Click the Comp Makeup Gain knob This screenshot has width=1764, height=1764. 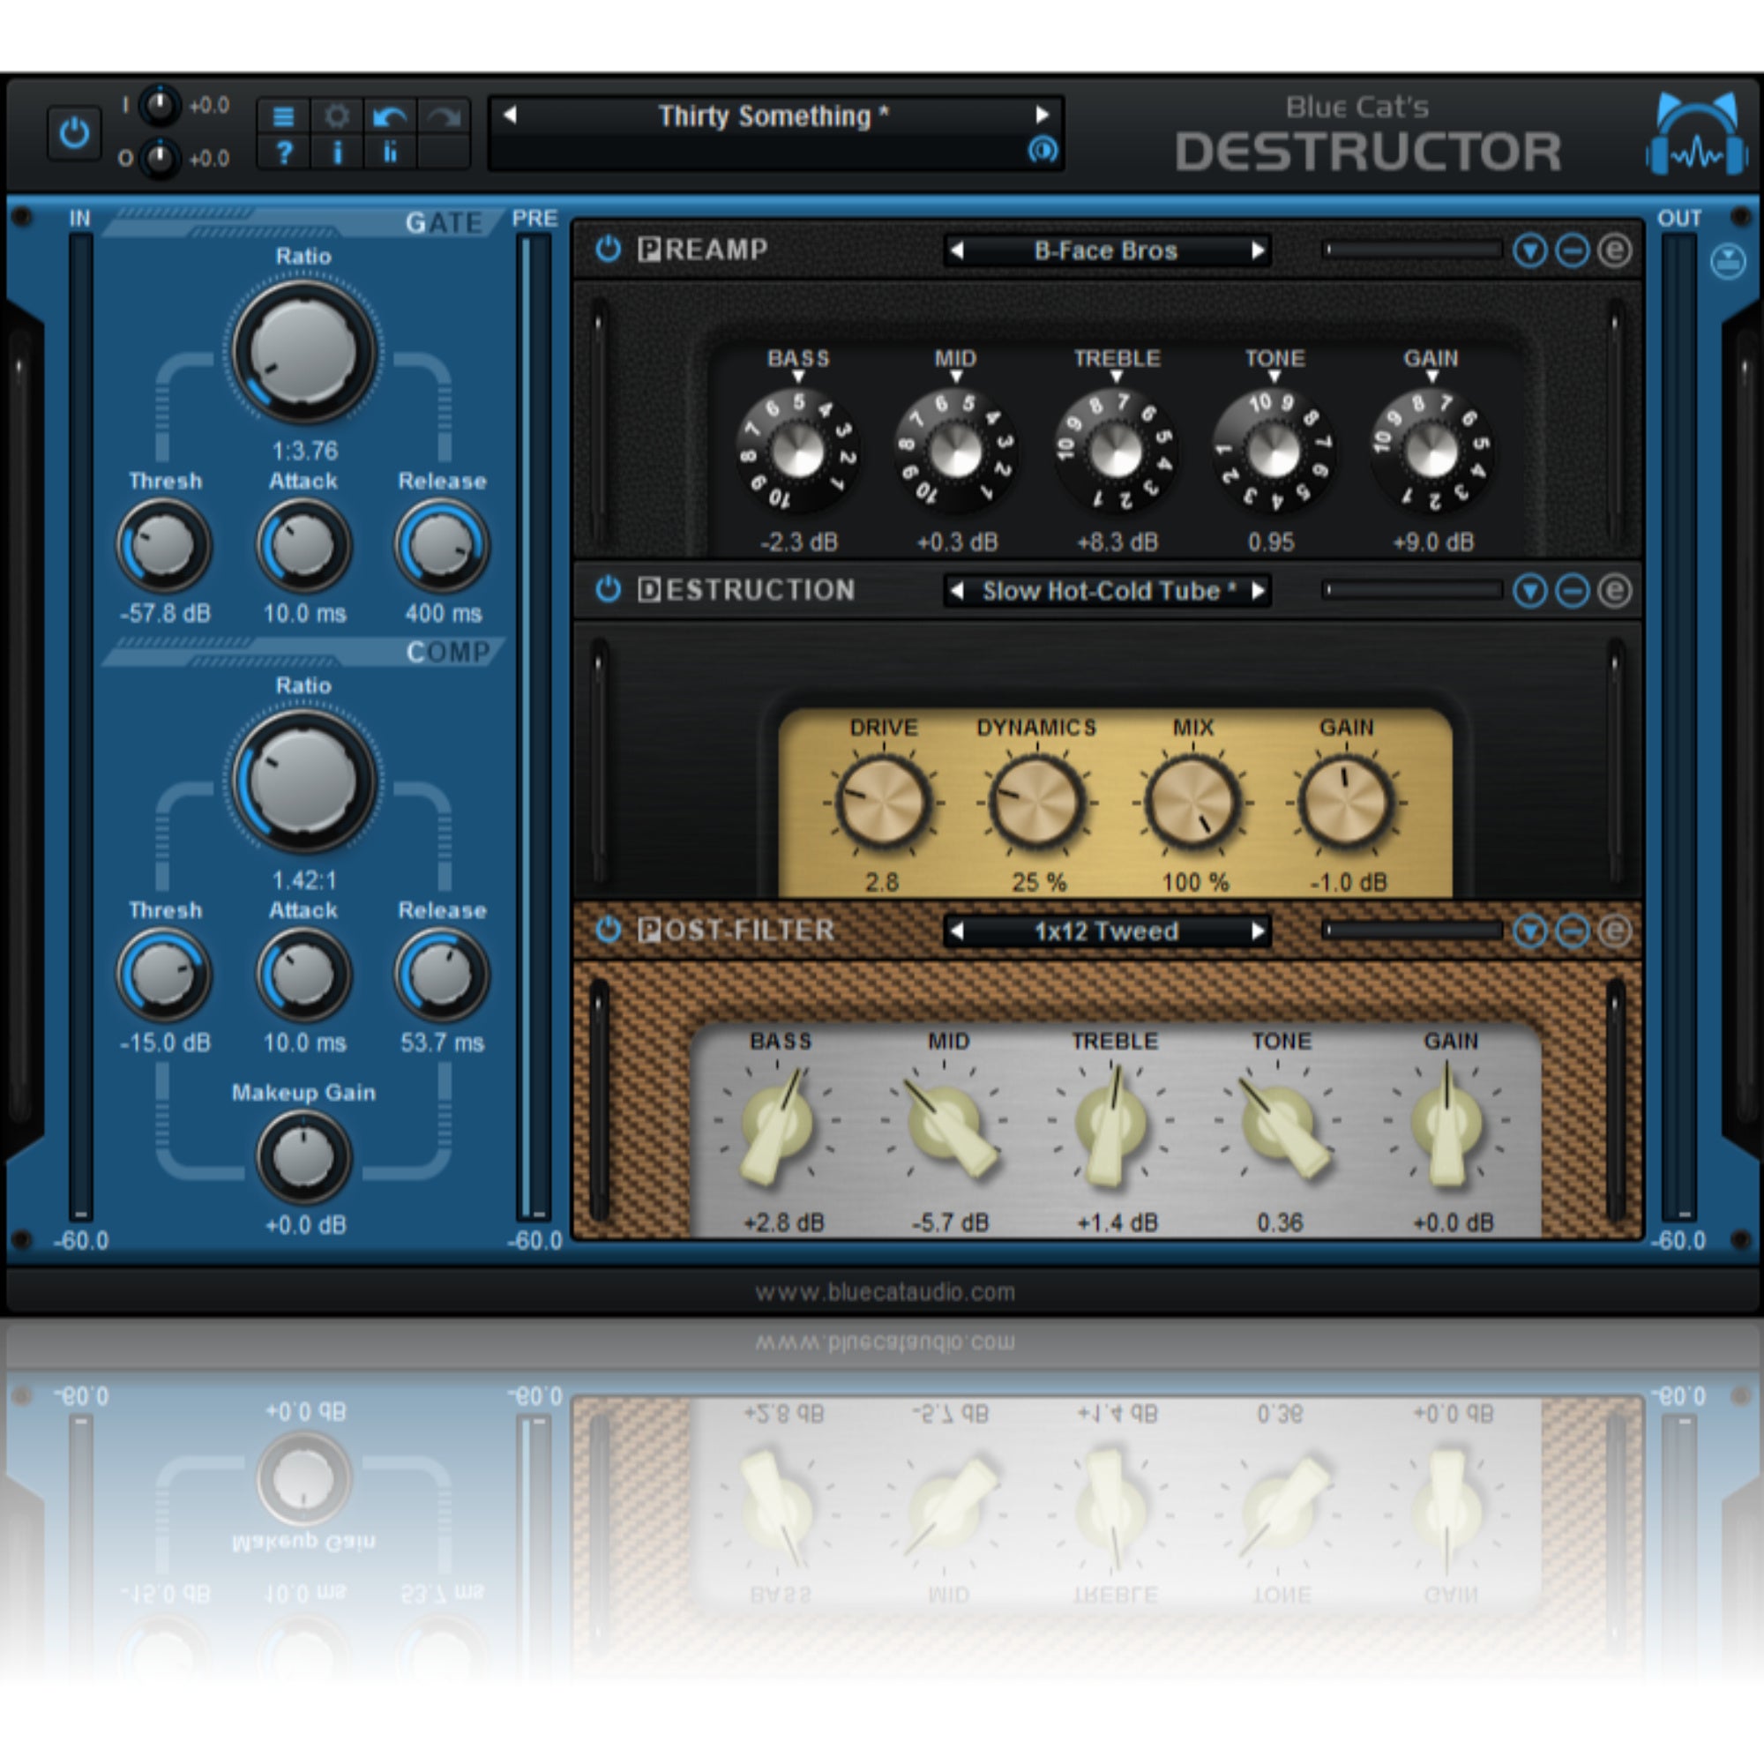(304, 1158)
